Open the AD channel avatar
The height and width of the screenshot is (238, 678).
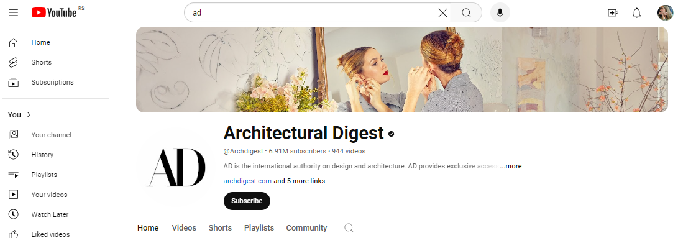pyautogui.click(x=175, y=167)
